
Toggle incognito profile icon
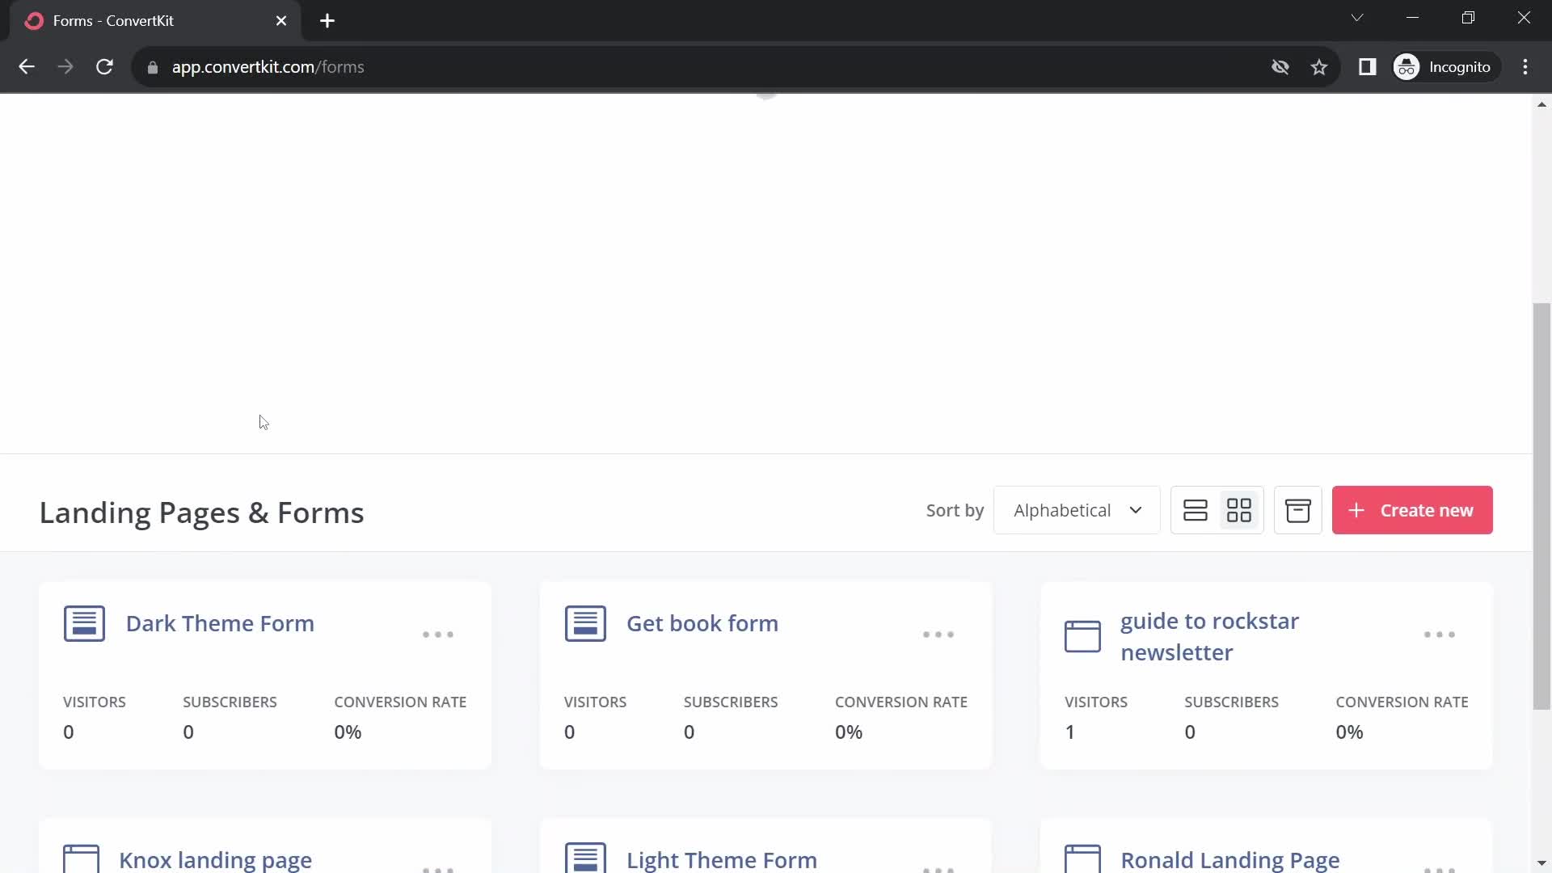[1408, 66]
